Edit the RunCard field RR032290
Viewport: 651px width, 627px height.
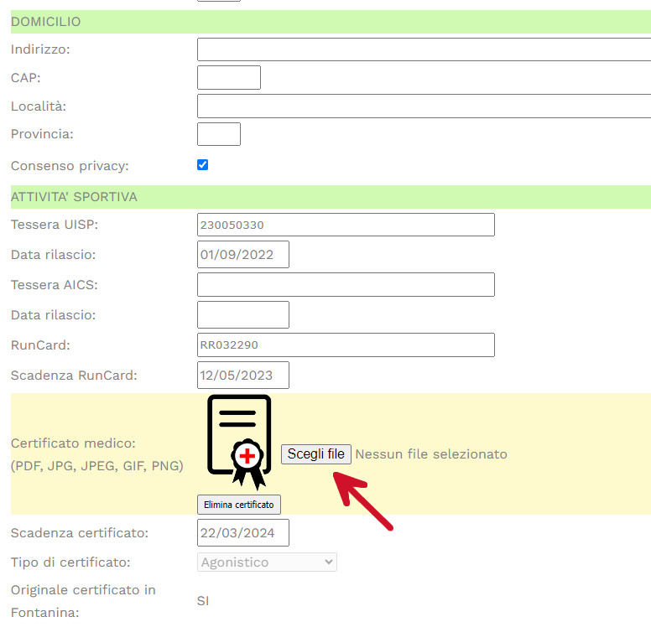click(346, 345)
